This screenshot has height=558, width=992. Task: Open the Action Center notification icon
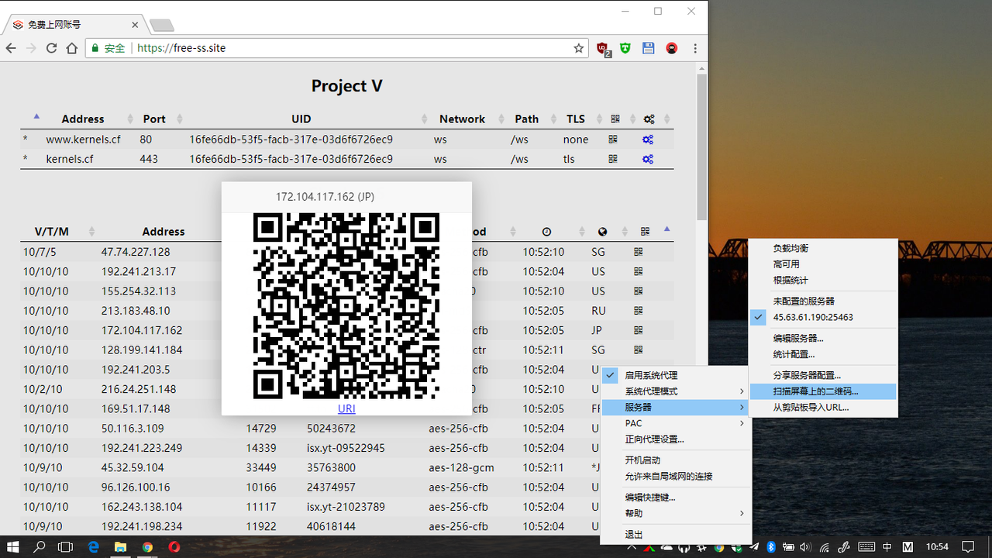[967, 546]
